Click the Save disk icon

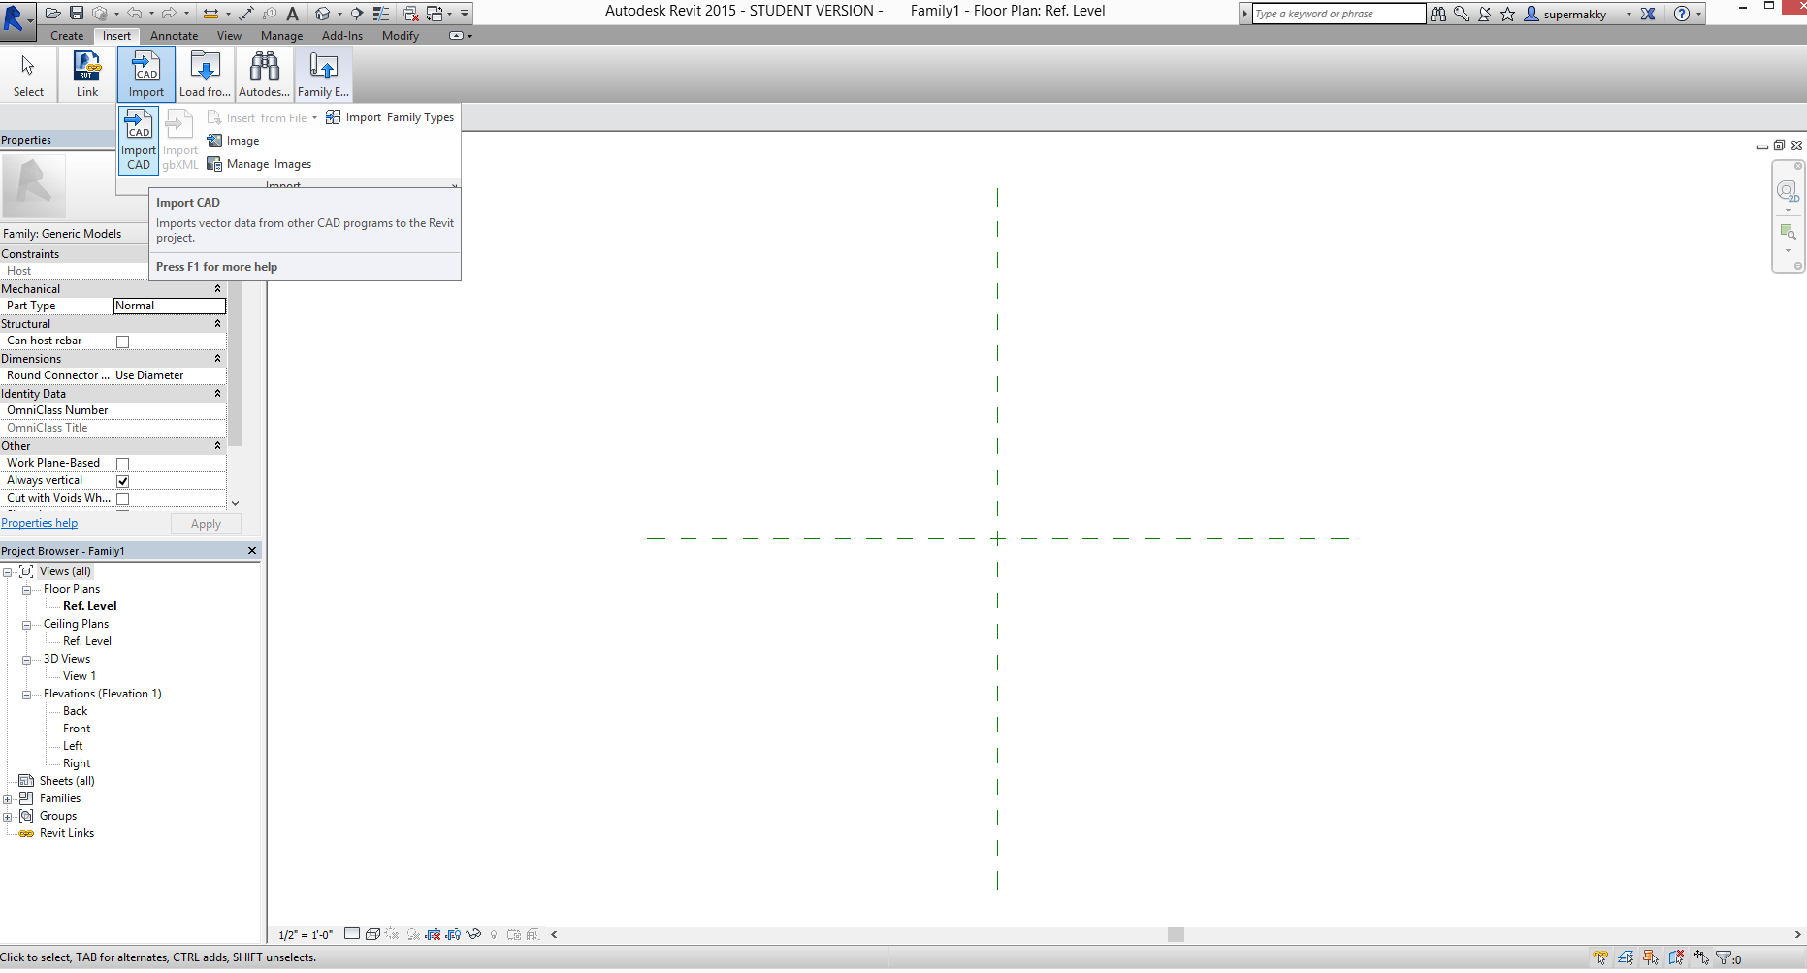click(77, 13)
